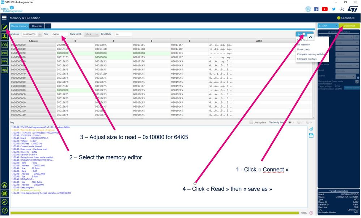Click the ST logo at top right

[352, 9]
